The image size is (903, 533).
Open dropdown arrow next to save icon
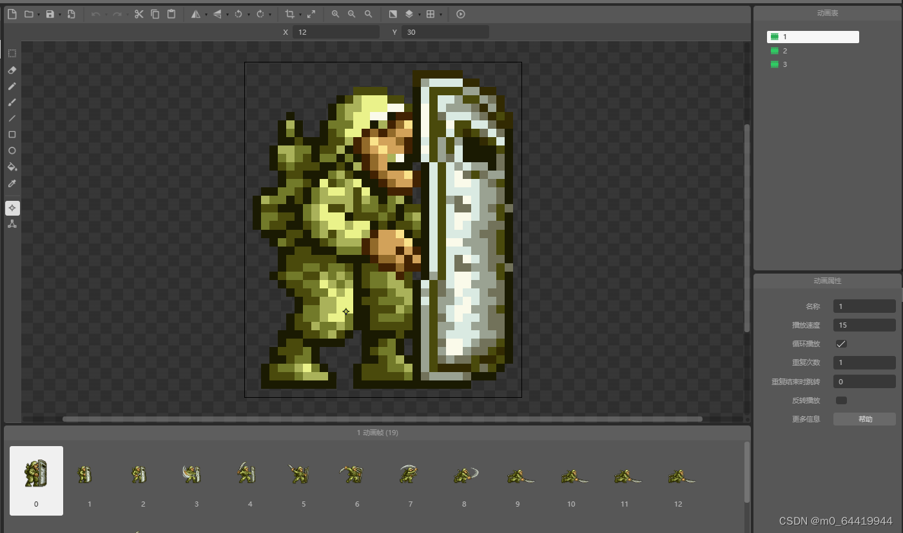tap(60, 15)
